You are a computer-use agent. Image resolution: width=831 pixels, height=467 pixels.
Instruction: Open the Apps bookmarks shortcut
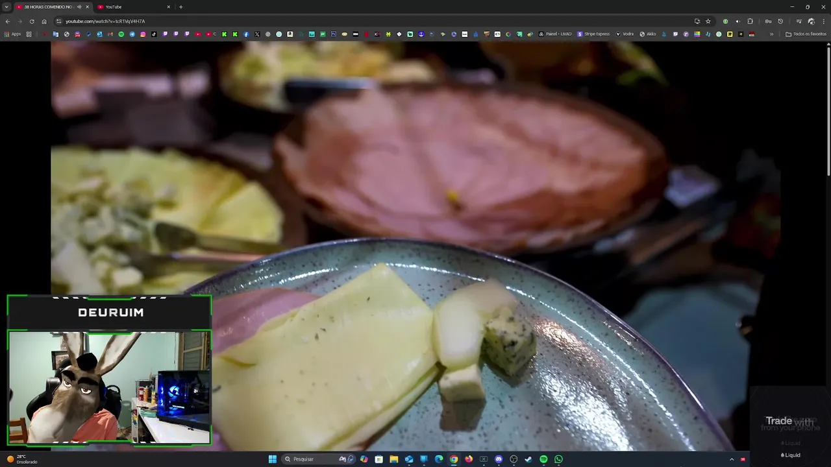tap(12, 34)
